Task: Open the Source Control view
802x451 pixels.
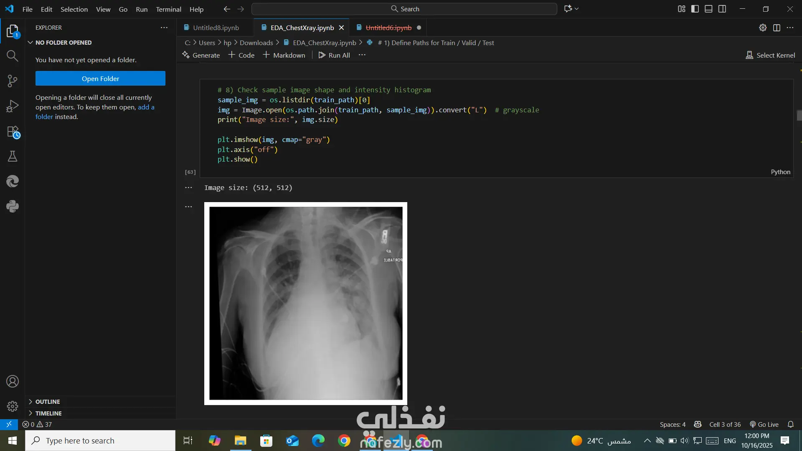Action: 12,81
